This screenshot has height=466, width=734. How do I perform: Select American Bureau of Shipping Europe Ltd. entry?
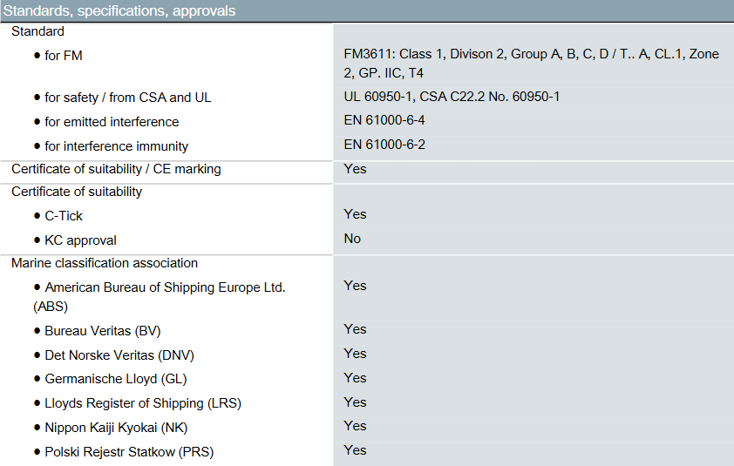click(x=160, y=297)
